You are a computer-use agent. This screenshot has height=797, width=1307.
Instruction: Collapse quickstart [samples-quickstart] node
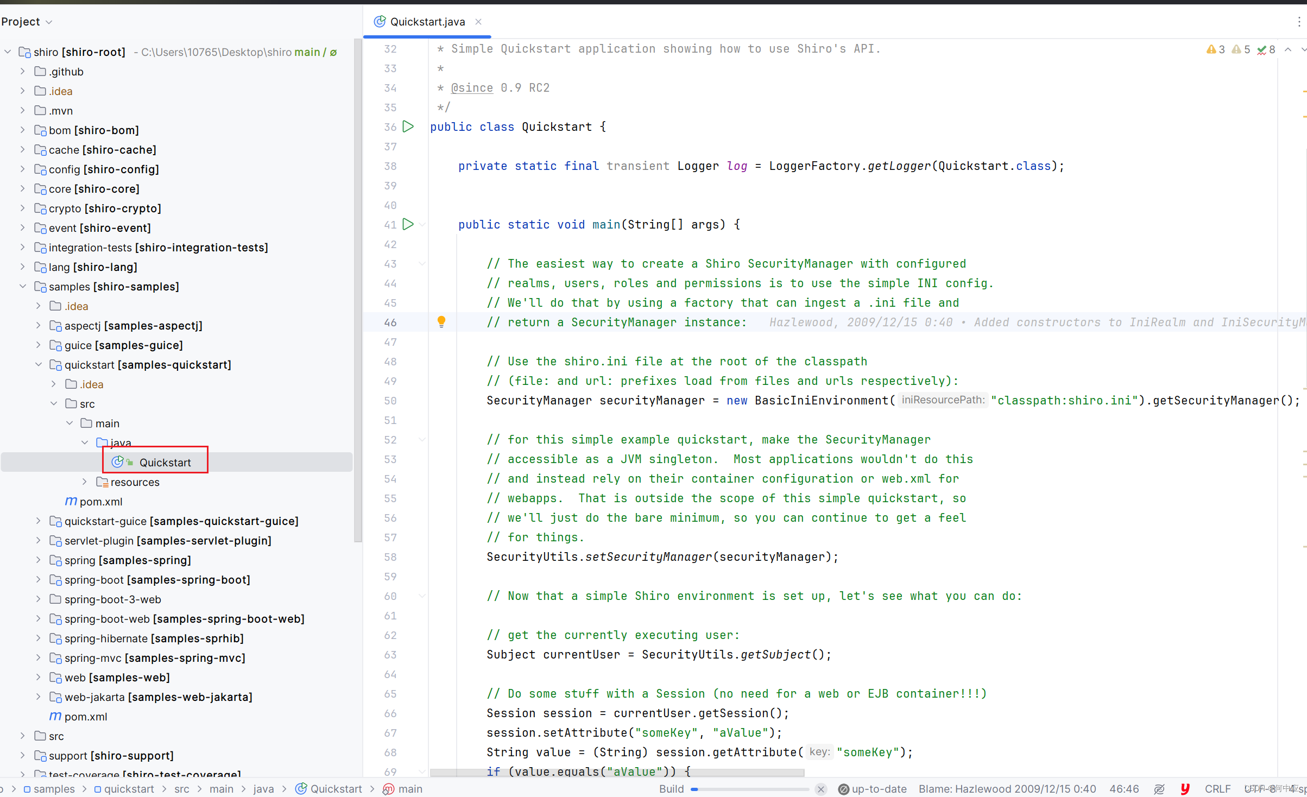point(38,365)
